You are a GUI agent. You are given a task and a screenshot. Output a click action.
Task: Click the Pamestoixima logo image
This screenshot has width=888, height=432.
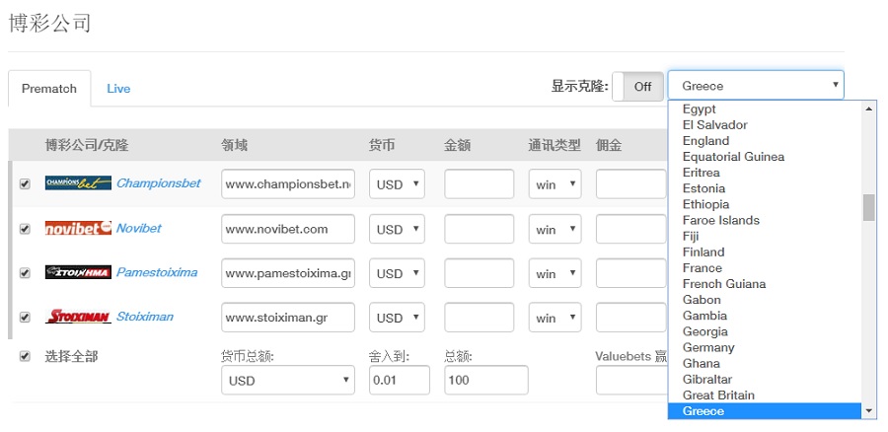(78, 272)
